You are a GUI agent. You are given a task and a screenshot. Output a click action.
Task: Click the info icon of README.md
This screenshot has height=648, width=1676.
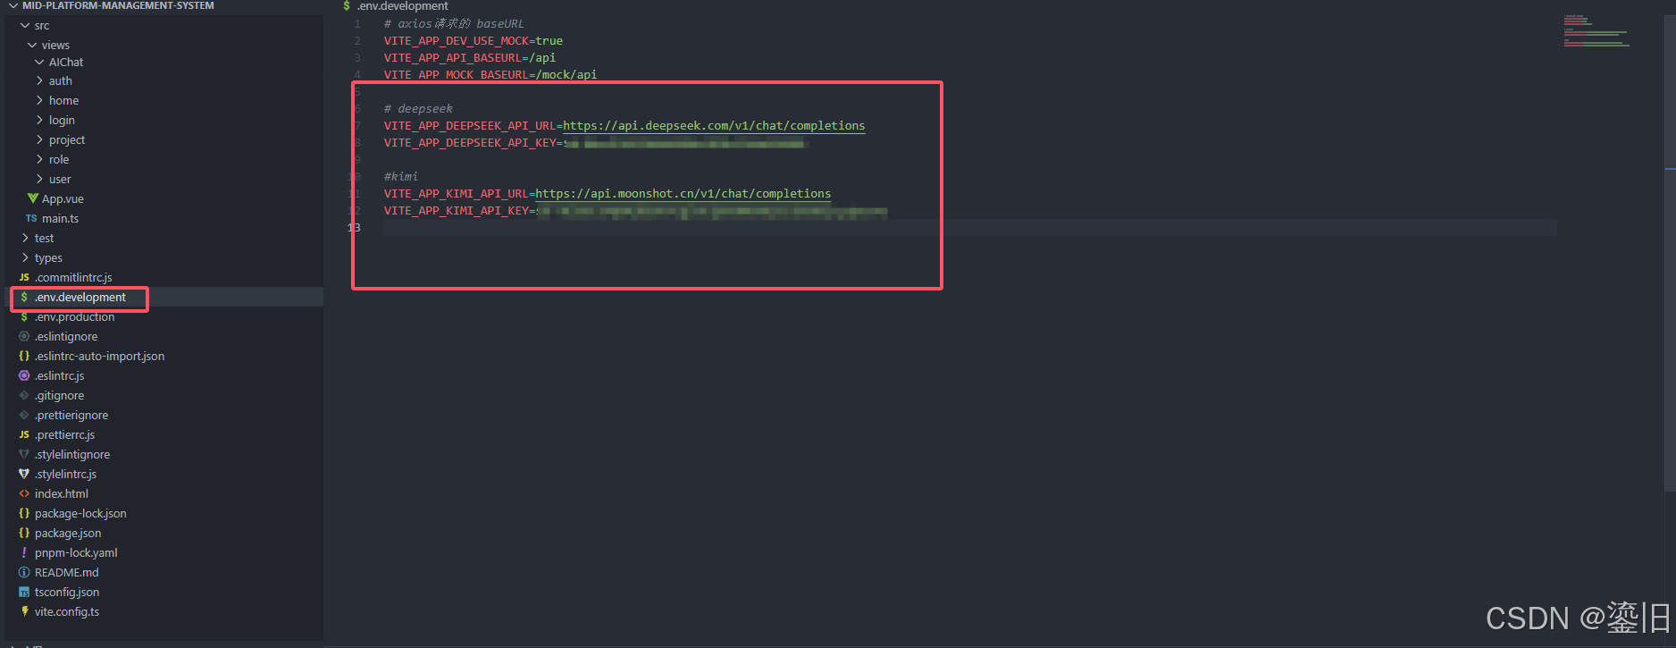(x=24, y=572)
